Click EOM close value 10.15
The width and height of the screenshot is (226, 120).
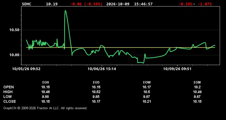click(197, 101)
